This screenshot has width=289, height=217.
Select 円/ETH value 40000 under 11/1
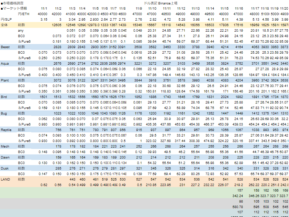(x=43, y=14)
